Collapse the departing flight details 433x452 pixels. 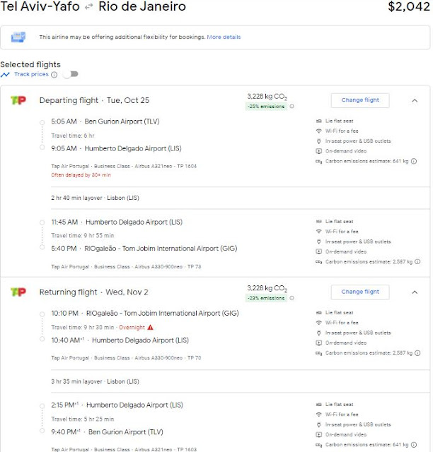414,100
